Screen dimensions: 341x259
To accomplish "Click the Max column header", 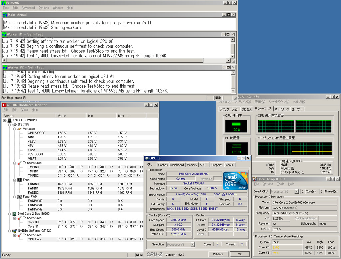I will tap(131, 116).
